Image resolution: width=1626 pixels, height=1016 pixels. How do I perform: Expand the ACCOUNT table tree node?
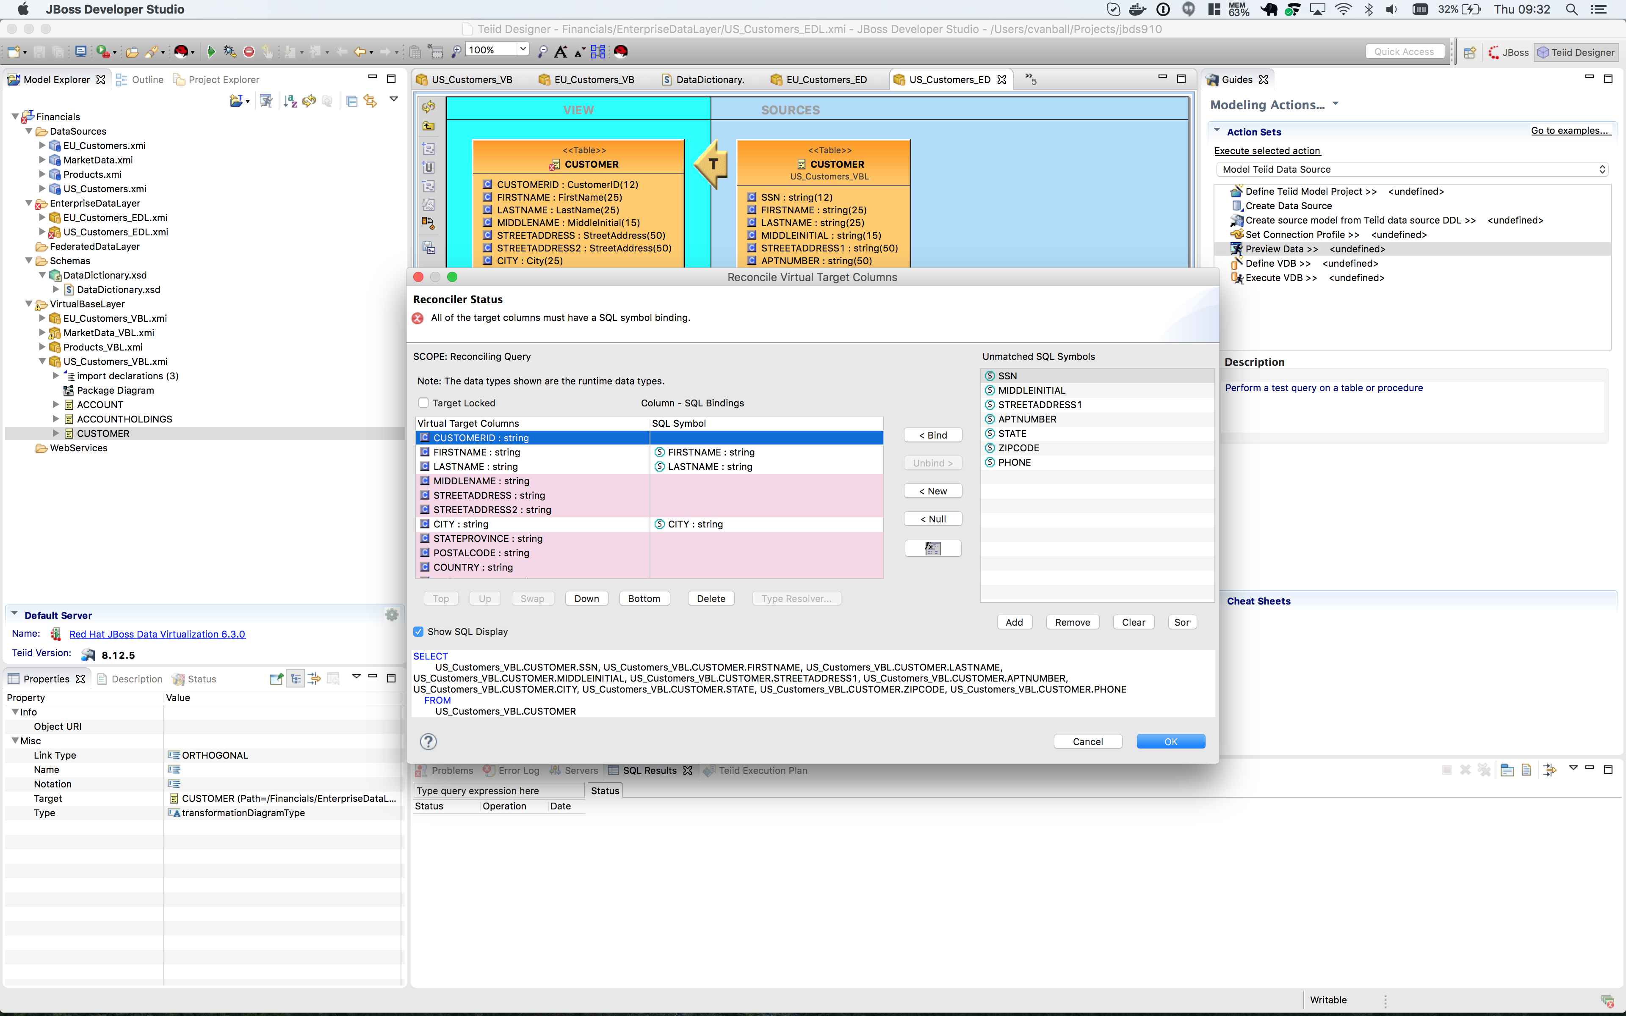[x=56, y=405]
